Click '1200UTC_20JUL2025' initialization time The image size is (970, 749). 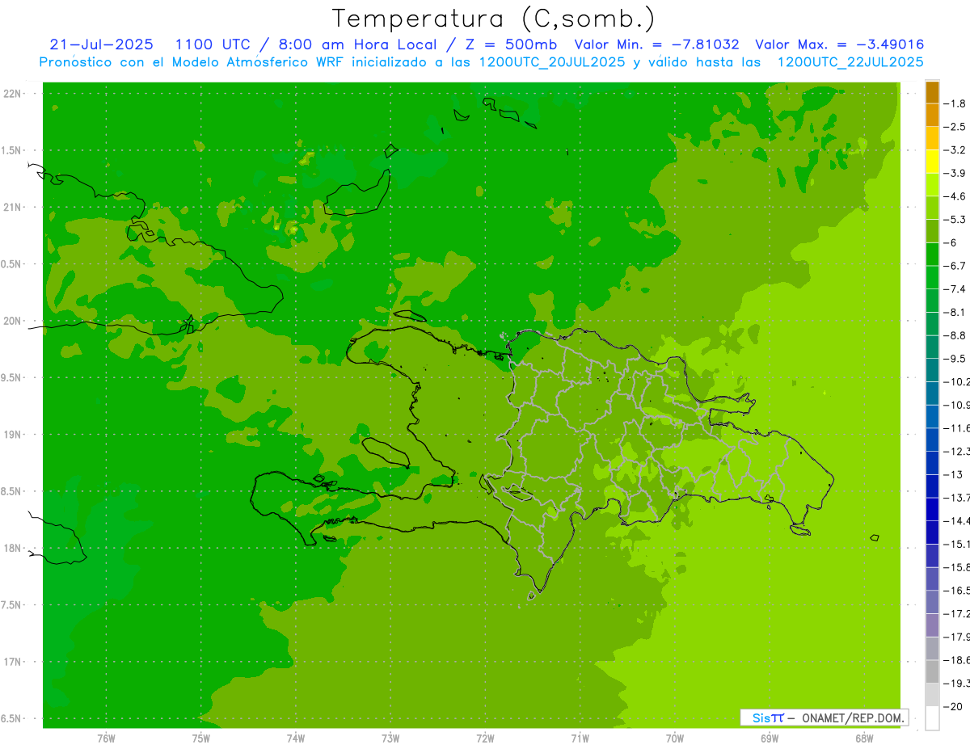click(x=553, y=62)
